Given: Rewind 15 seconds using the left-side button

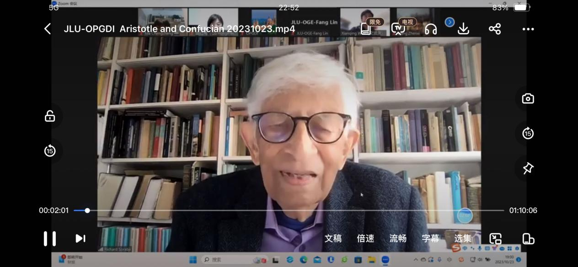Looking at the screenshot, I should (50, 150).
